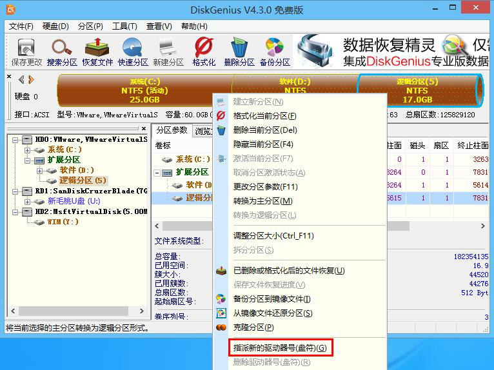The width and height of the screenshot is (494, 370).
Task: Open the 分区(P) menu
Action: (90, 26)
